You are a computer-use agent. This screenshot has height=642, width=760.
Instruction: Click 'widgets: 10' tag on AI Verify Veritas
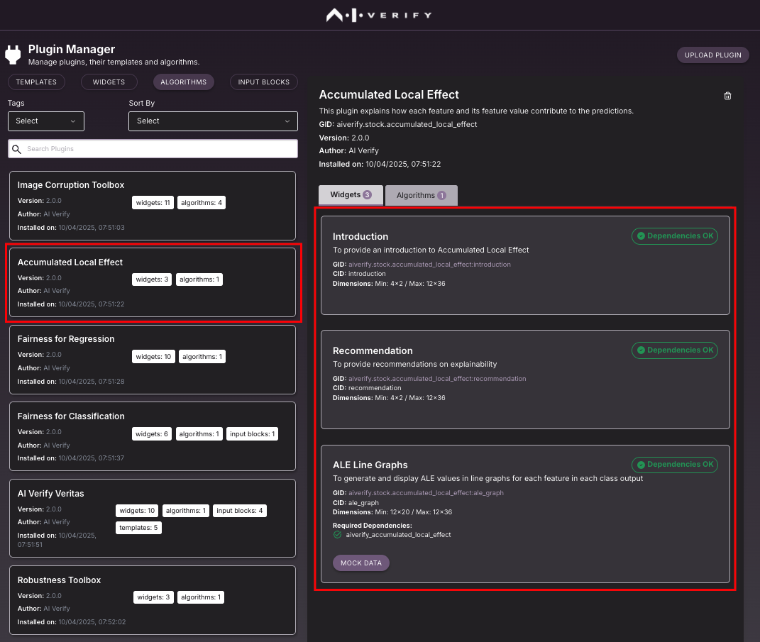click(137, 511)
